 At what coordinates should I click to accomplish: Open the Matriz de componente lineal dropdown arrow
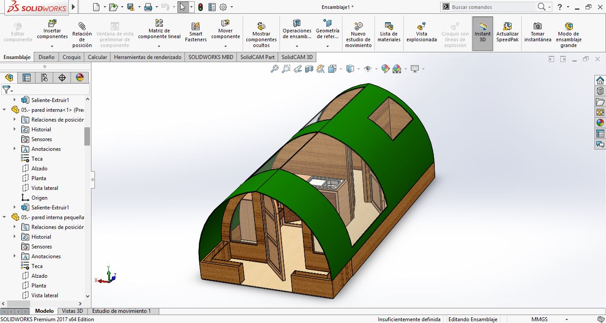pyautogui.click(x=159, y=46)
